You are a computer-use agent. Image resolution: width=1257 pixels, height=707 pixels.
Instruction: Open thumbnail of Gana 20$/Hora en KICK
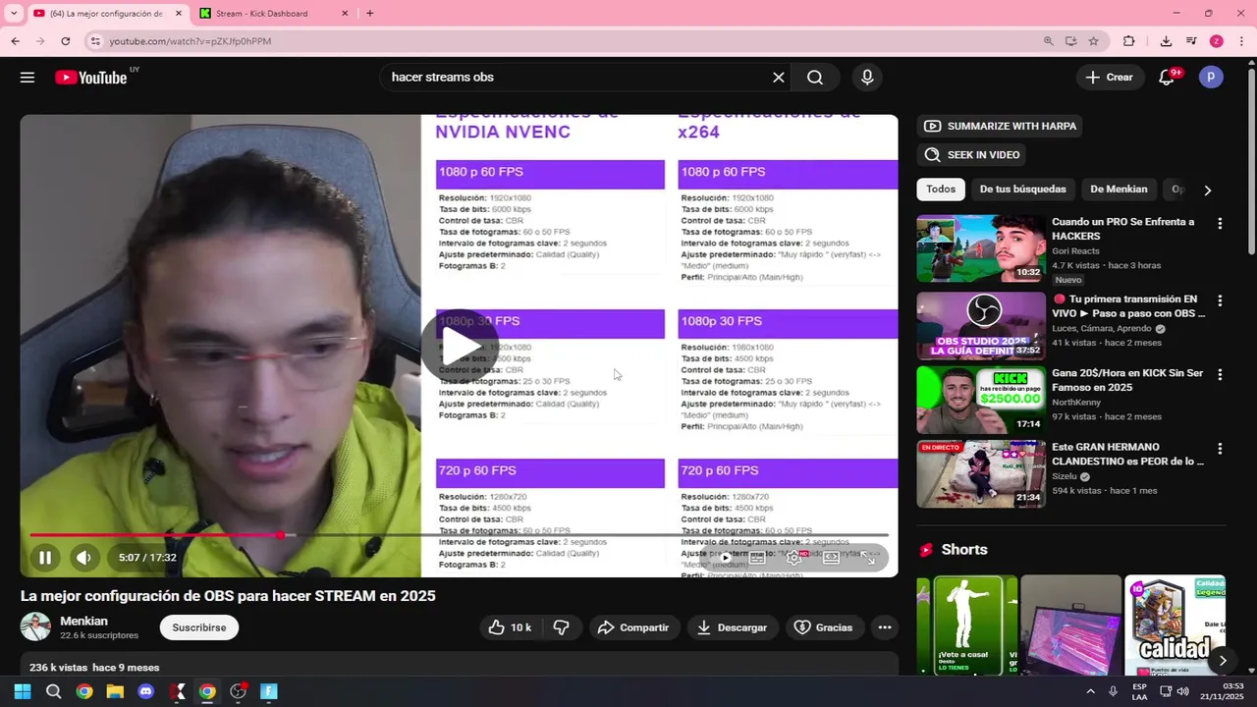(981, 401)
